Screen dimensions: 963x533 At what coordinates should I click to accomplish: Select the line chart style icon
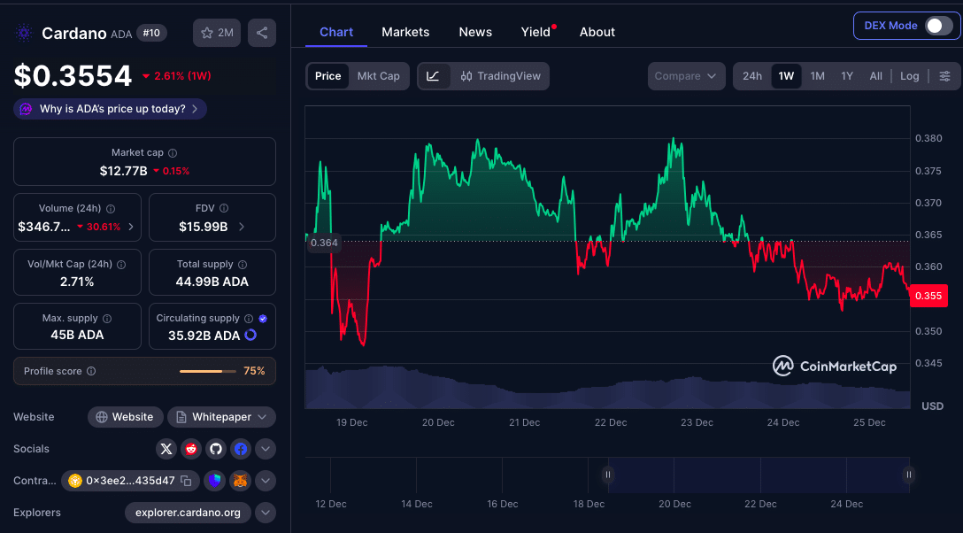[434, 76]
